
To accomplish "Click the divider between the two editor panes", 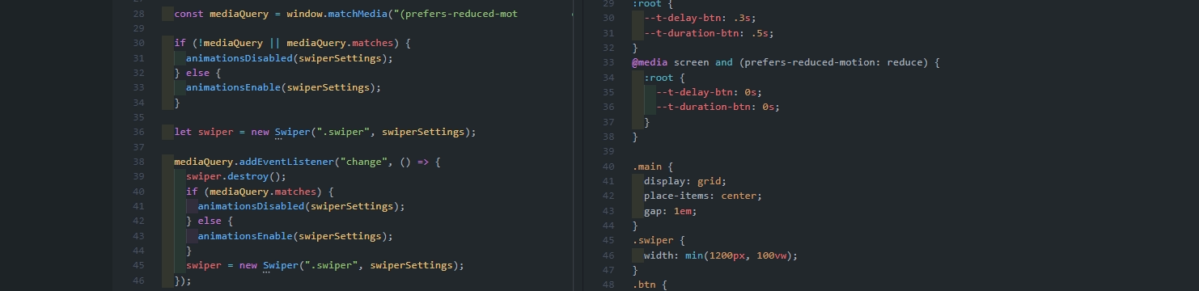I will click(583, 145).
